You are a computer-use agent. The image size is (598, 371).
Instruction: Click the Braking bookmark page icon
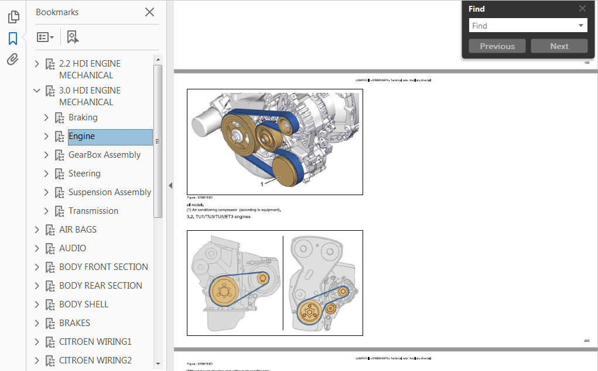click(x=59, y=118)
